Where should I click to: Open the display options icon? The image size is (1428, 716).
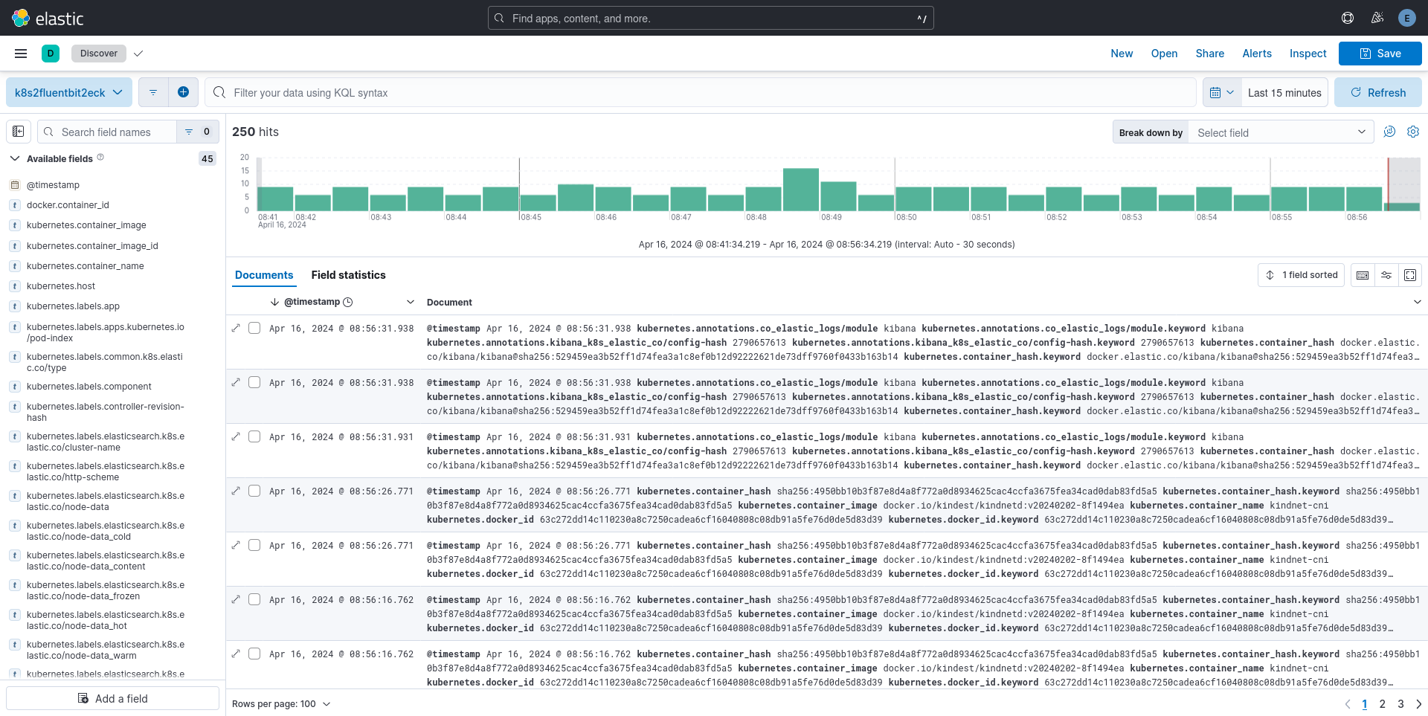[x=1386, y=275]
